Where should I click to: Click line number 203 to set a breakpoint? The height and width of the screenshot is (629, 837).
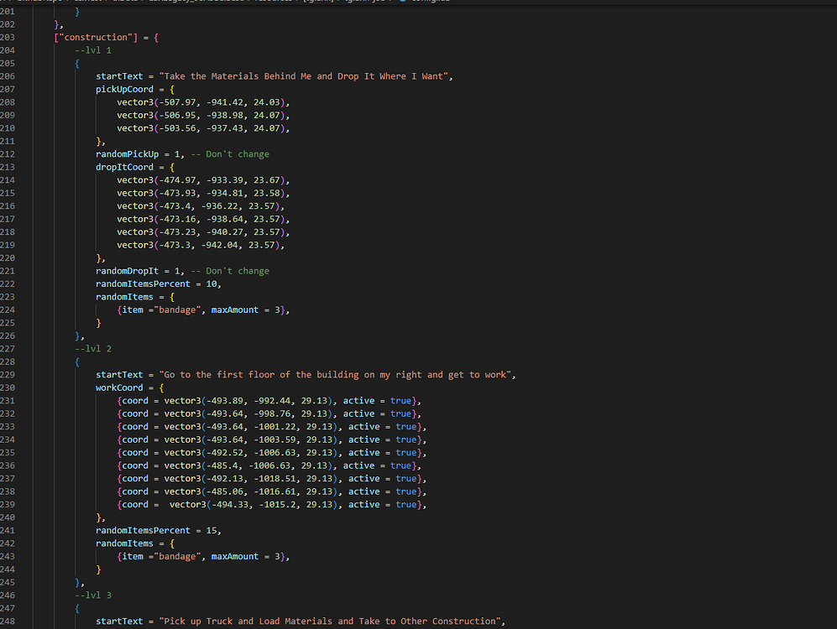pyautogui.click(x=9, y=37)
